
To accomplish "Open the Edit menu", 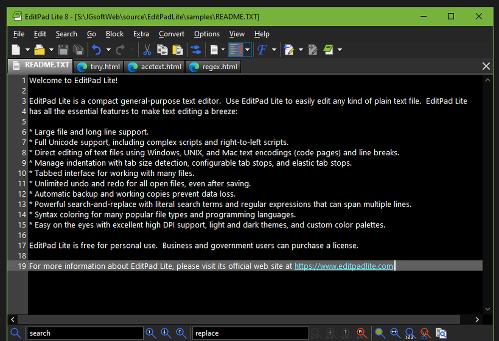I will [x=40, y=34].
